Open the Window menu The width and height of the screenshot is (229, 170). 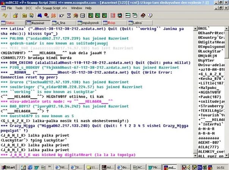(76, 8)
